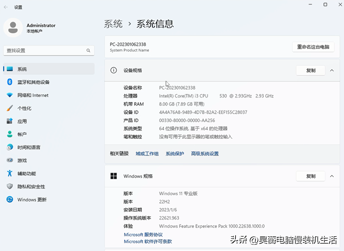Click the Windows logo beside Windows 规格
Viewport: 344px width, 251px height.
click(114, 176)
